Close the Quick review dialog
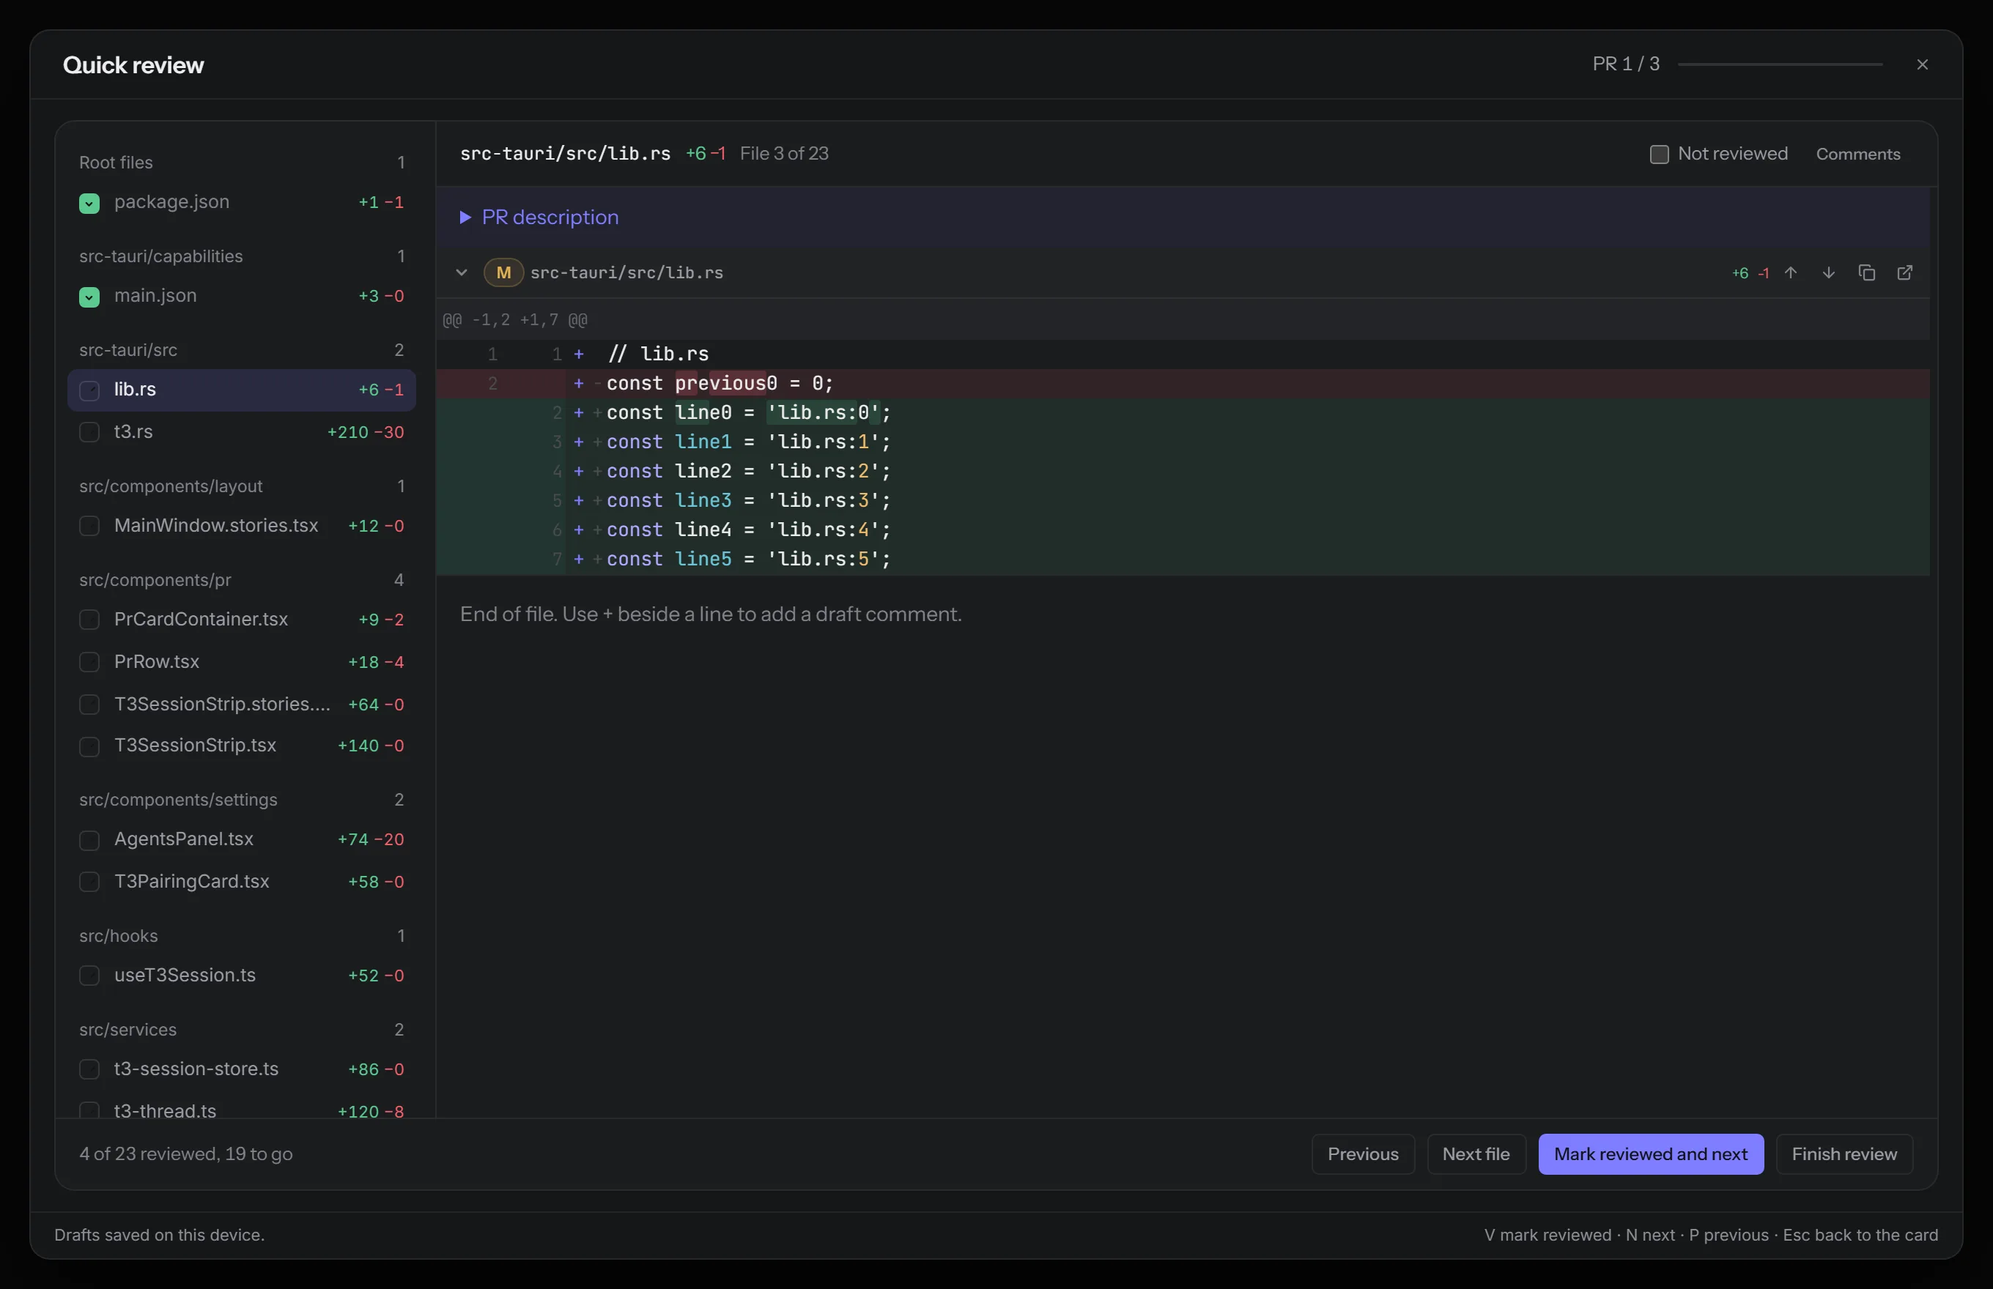Viewport: 1993px width, 1289px height. (1923, 64)
